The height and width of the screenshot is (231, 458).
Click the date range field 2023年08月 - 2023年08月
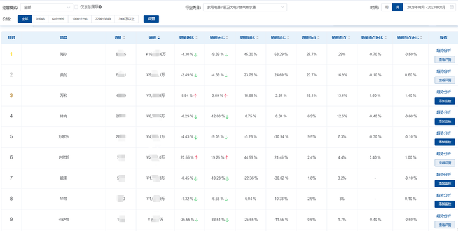click(x=429, y=7)
